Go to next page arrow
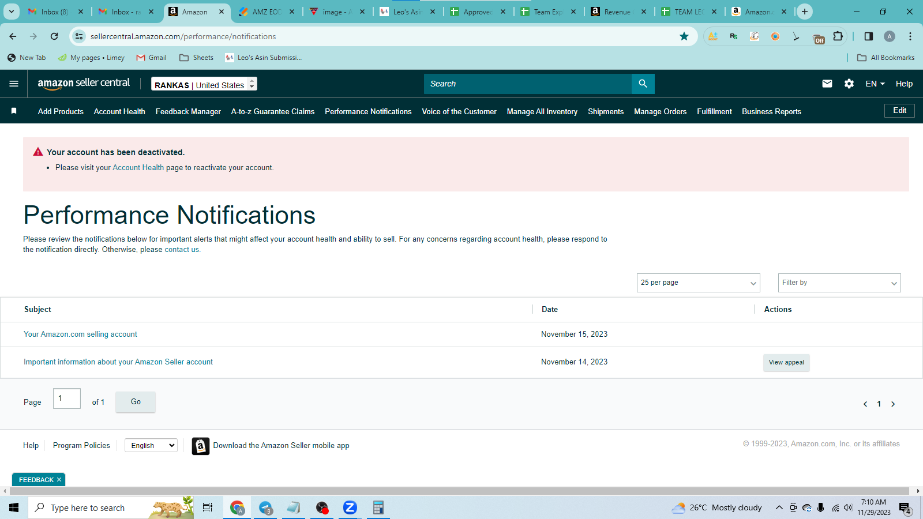The width and height of the screenshot is (923, 519). click(893, 404)
